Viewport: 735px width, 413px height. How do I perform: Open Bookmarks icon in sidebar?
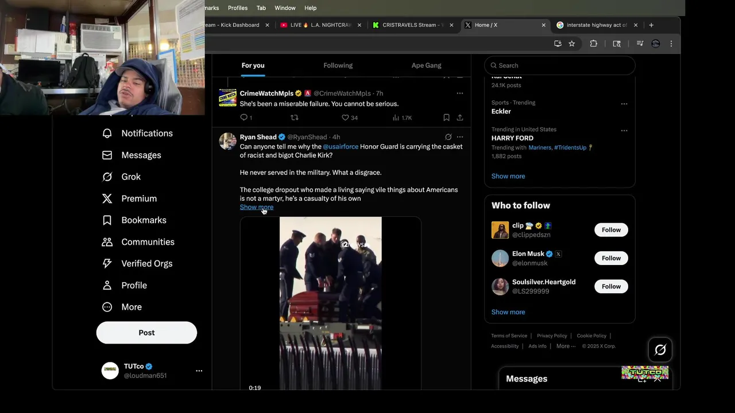coord(107,220)
